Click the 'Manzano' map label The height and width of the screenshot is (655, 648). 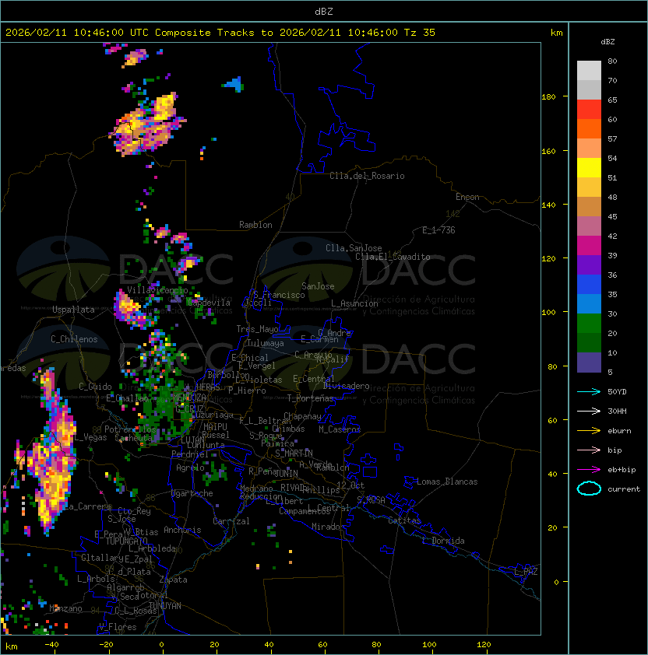[65, 608]
